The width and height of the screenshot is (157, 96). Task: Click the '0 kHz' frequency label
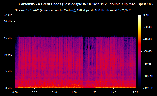coord(9,88)
